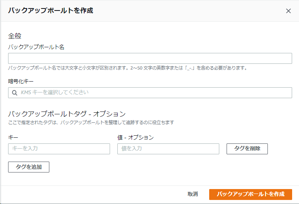Click the 値を入力 tag value field
The height and width of the screenshot is (204, 299).
168,149
